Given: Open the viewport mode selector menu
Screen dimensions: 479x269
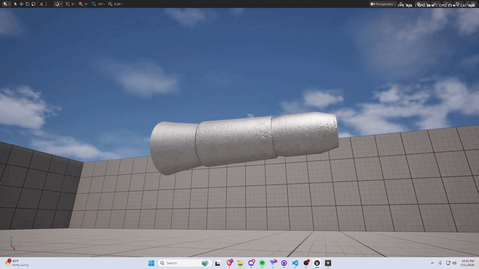Looking at the screenshot, I should click(6, 4).
